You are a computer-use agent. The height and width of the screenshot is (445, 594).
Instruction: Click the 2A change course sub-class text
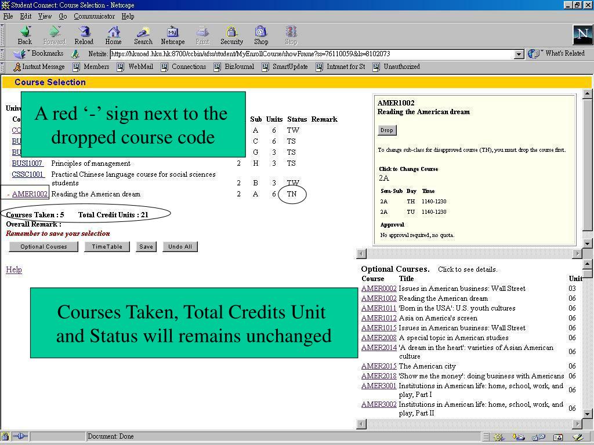pyautogui.click(x=384, y=178)
